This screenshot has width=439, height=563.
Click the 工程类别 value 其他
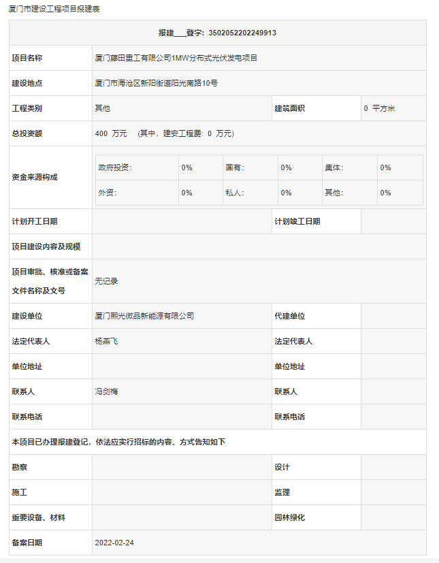[x=102, y=108]
